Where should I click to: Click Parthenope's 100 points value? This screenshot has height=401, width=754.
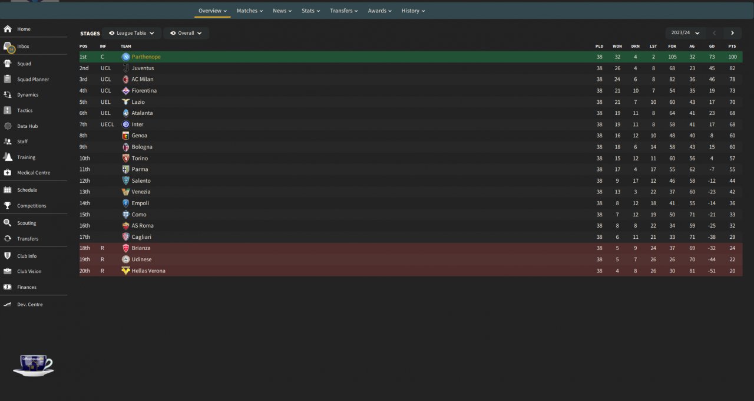coord(732,57)
